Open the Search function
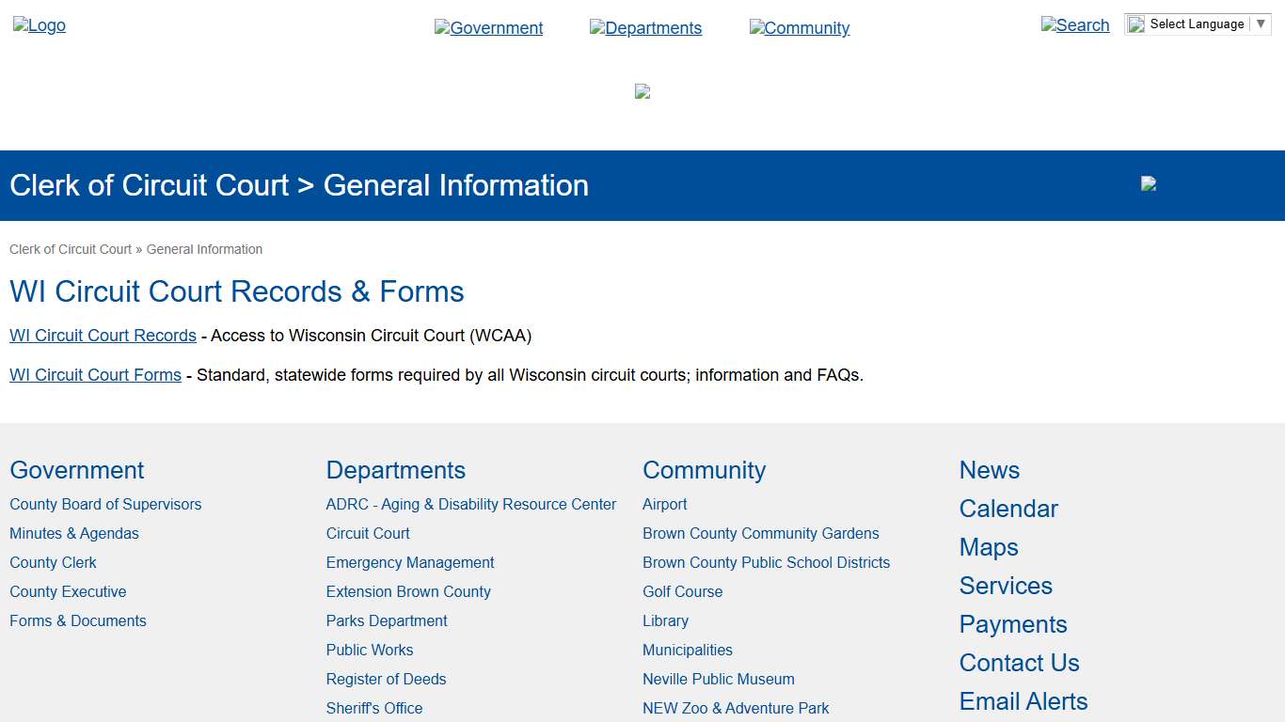1285x722 pixels. click(x=1075, y=25)
